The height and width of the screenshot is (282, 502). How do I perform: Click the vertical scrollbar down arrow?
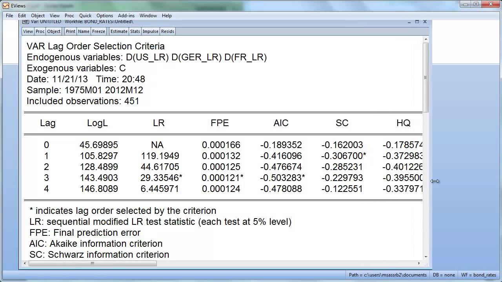[426, 257]
